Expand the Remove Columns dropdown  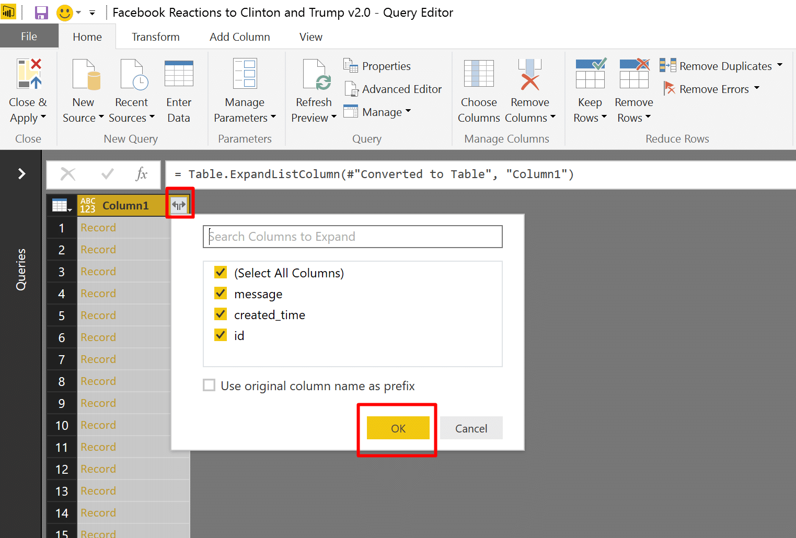[553, 117]
